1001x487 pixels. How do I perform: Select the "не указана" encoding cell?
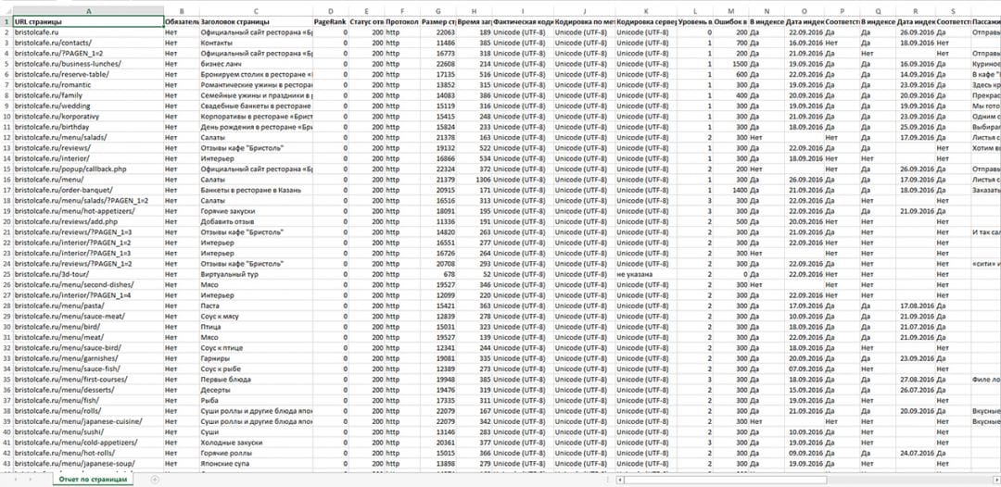pos(645,274)
